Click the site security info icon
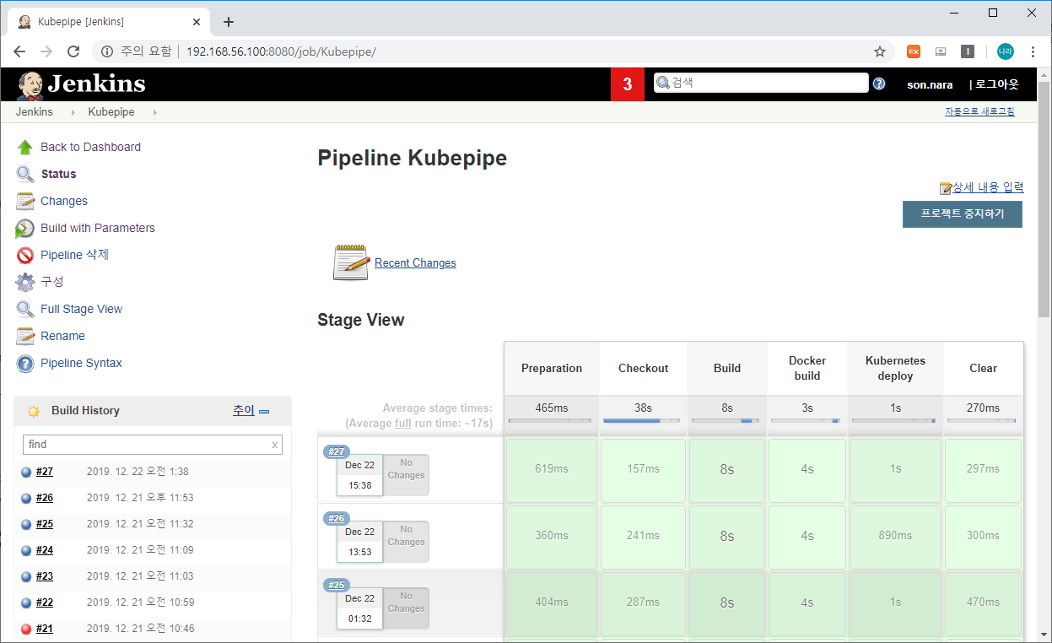Viewport: 1052px width, 643px height. (x=107, y=51)
